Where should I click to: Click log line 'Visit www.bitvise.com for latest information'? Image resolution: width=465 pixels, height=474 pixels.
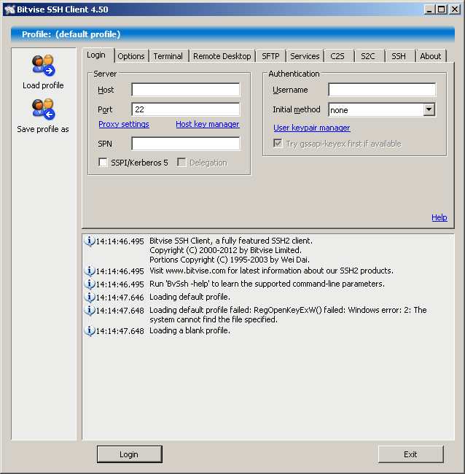272,271
